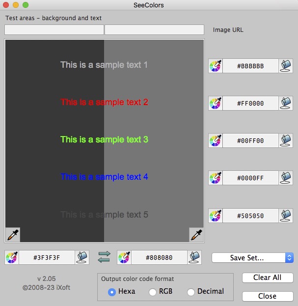Click the paint bucket next to #FF0000
Image resolution: width=298 pixels, height=306 pixels.
pos(286,103)
